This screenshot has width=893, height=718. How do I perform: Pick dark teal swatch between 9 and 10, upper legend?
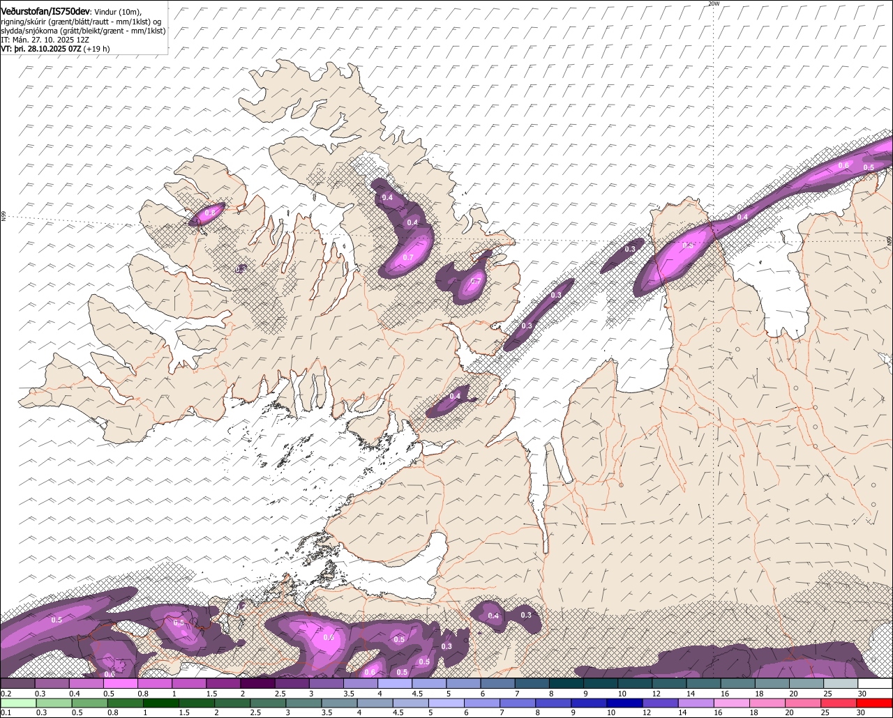[601, 684]
